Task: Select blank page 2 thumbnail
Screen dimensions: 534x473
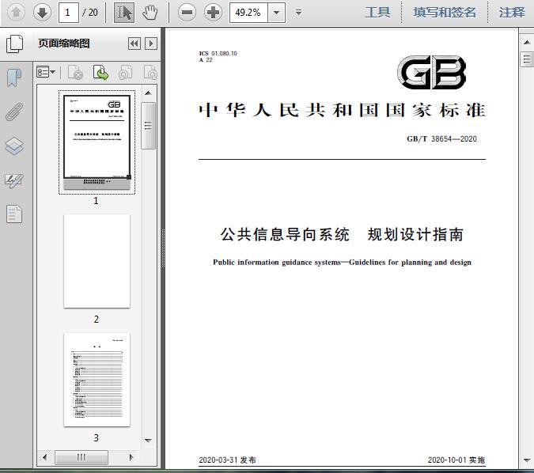Action: [x=97, y=261]
